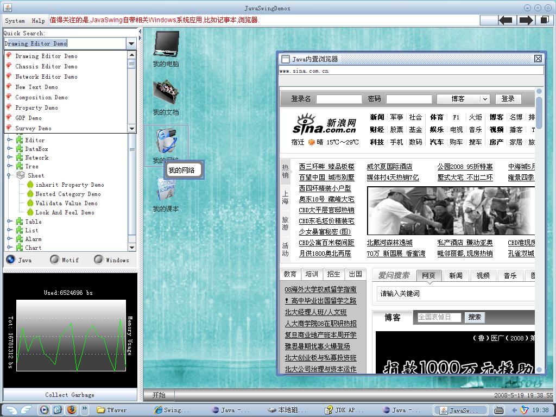Click the Java内置浏览器 window title icon
Screen dimensions: 556x417
285,59
